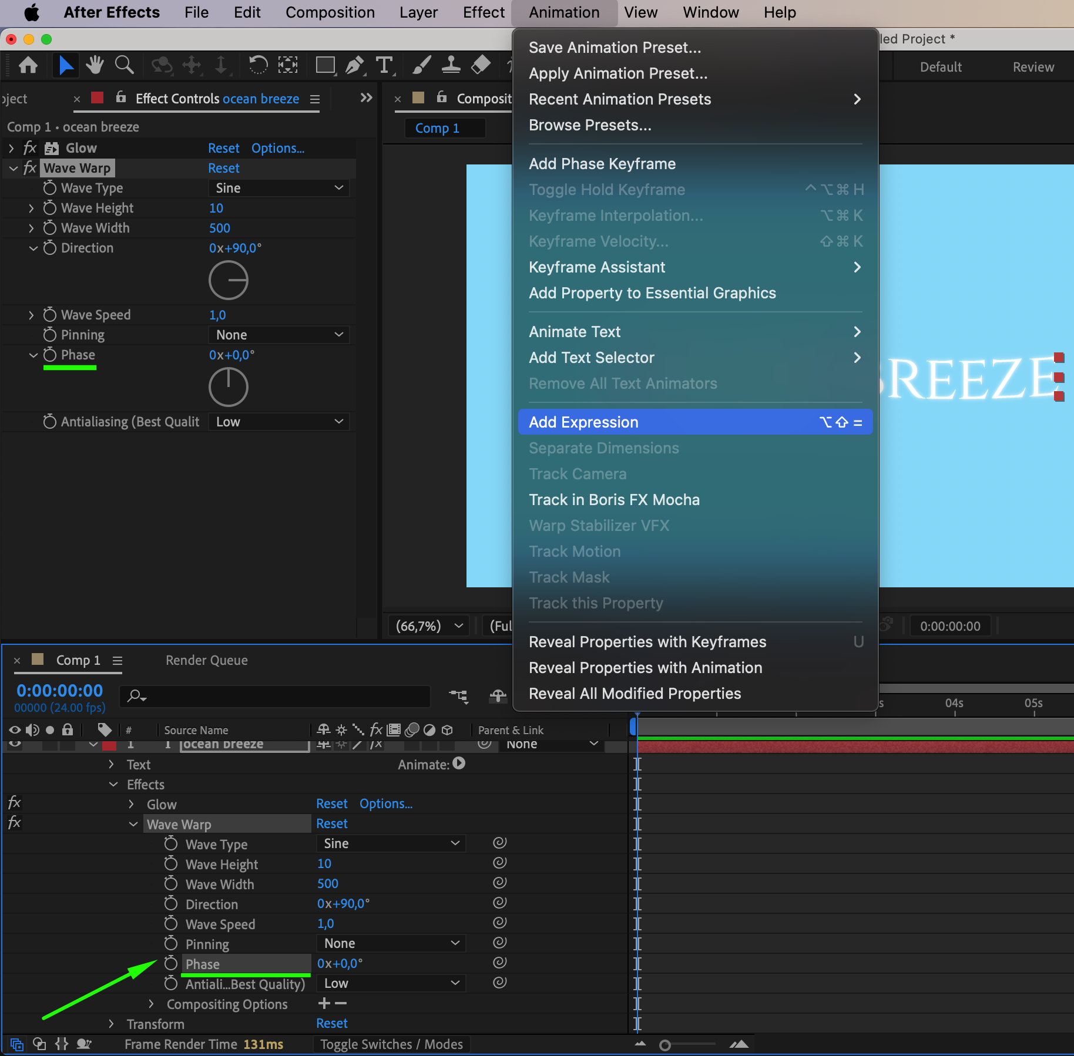This screenshot has width=1074, height=1056.
Task: Select the Zoom magnifier tool
Action: point(124,65)
